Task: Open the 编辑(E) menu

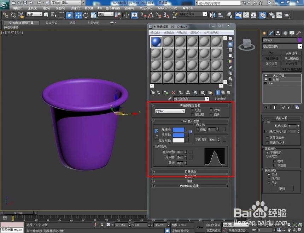Action: pyautogui.click(x=17, y=8)
